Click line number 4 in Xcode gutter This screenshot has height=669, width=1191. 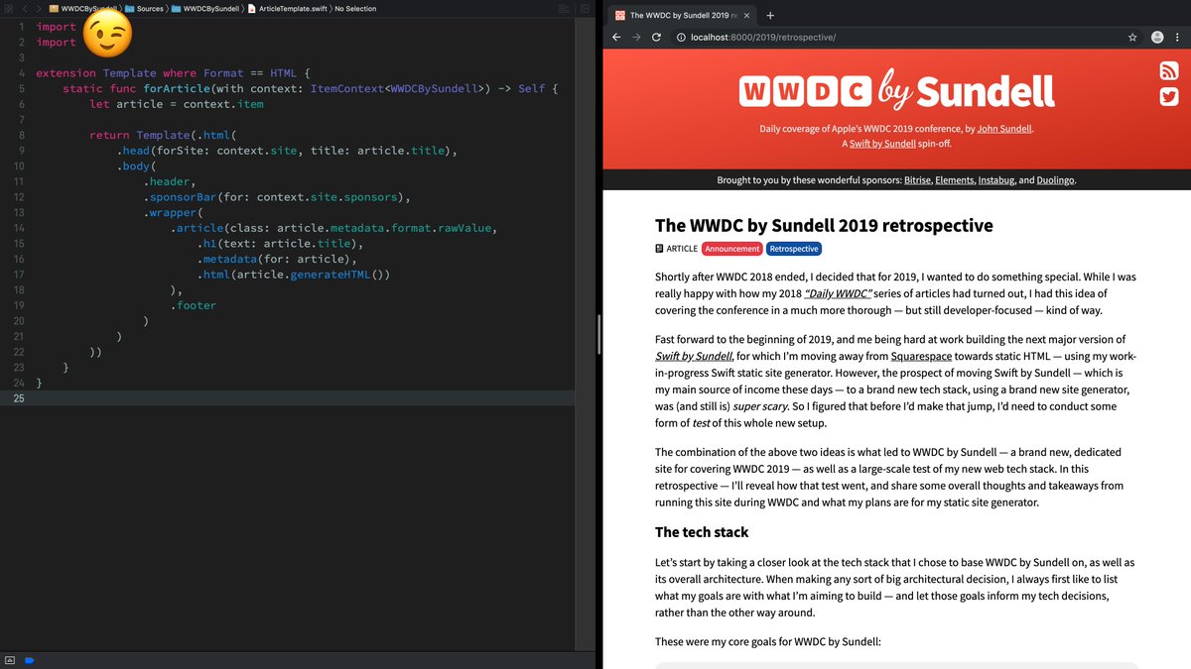pos(21,73)
